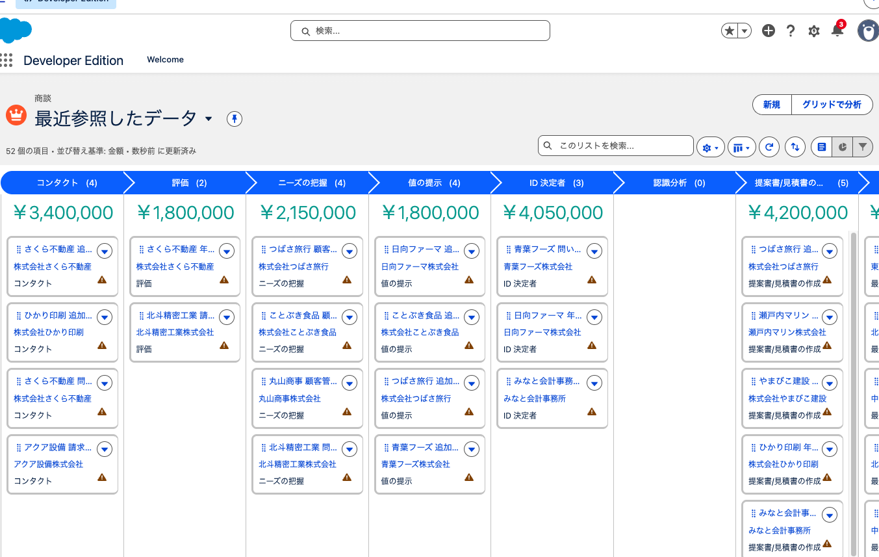This screenshot has height=557, width=879.
Task: Open the App Launcher grid icon
Action: pos(6,60)
